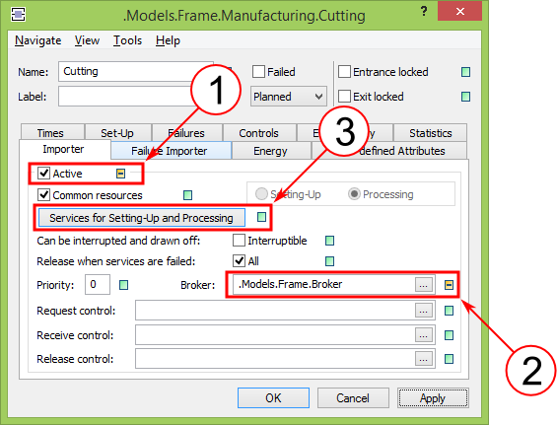Click the help question mark icon
The width and height of the screenshot is (557, 425).
coord(424,12)
